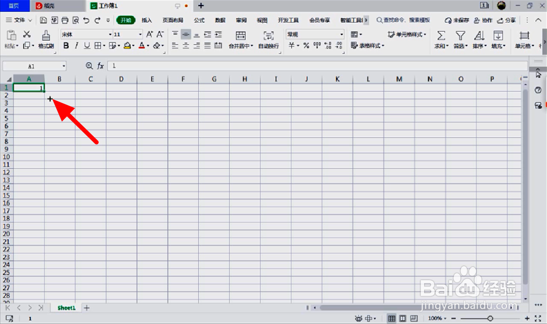The height and width of the screenshot is (324, 547).
Task: Toggle Bold formatting
Action: click(66, 45)
